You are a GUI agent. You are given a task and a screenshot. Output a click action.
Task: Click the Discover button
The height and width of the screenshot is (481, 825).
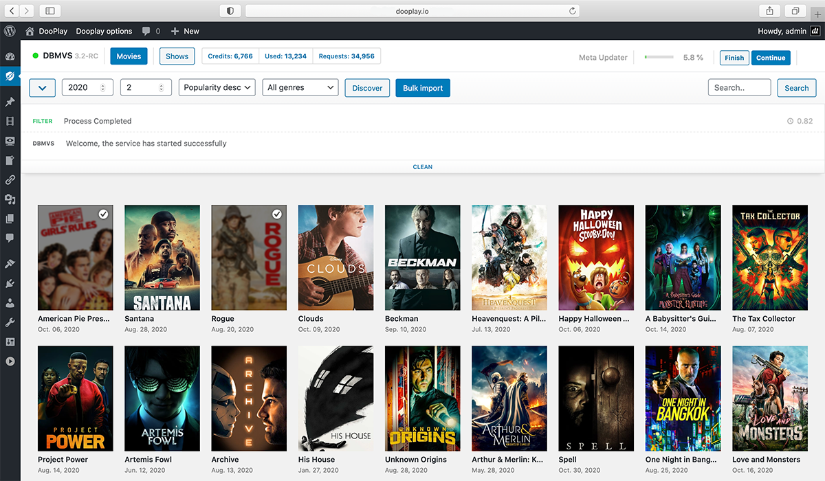(367, 88)
